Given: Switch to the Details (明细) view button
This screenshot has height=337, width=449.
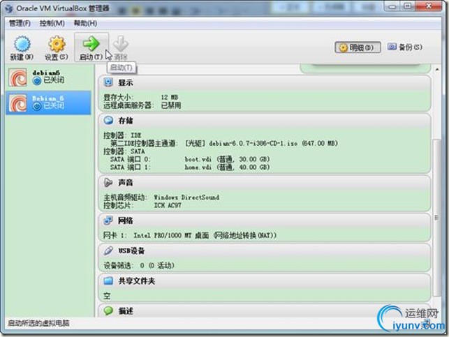Looking at the screenshot, I should [358, 47].
